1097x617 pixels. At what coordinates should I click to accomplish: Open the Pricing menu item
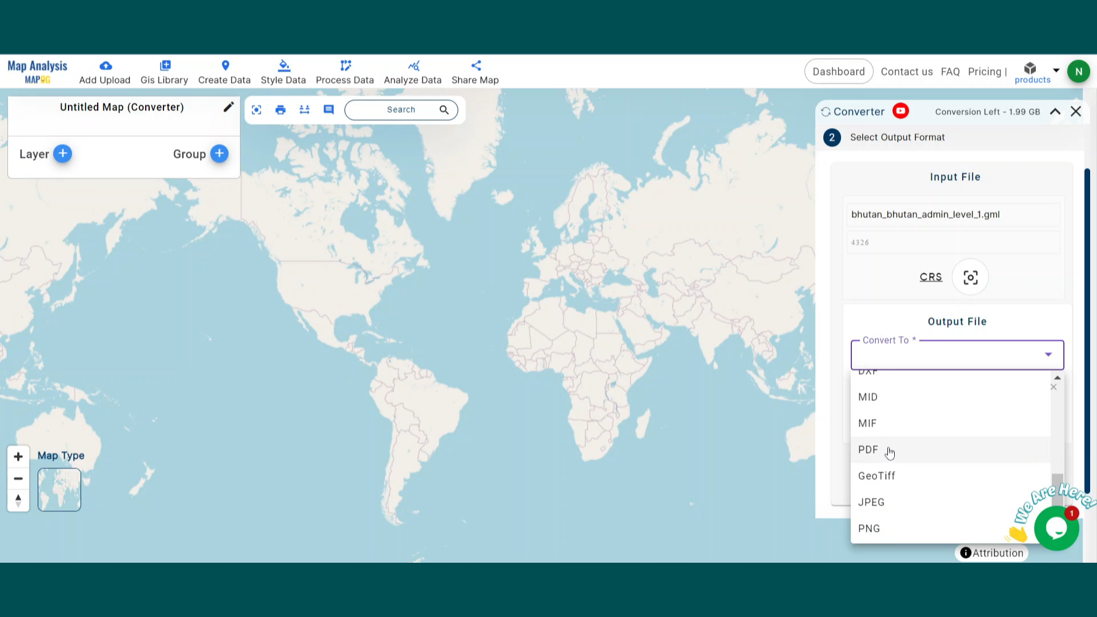coord(984,71)
